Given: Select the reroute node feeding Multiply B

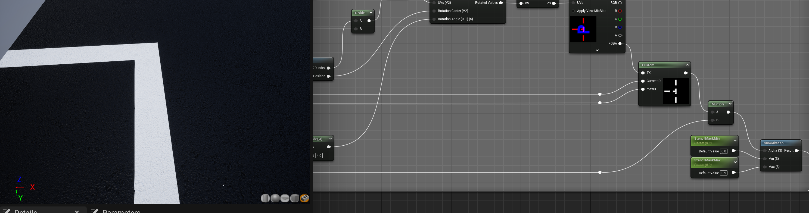Looking at the screenshot, I should 600,173.
